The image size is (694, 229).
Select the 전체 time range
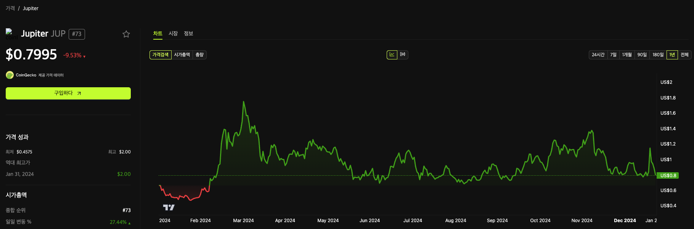coord(684,55)
